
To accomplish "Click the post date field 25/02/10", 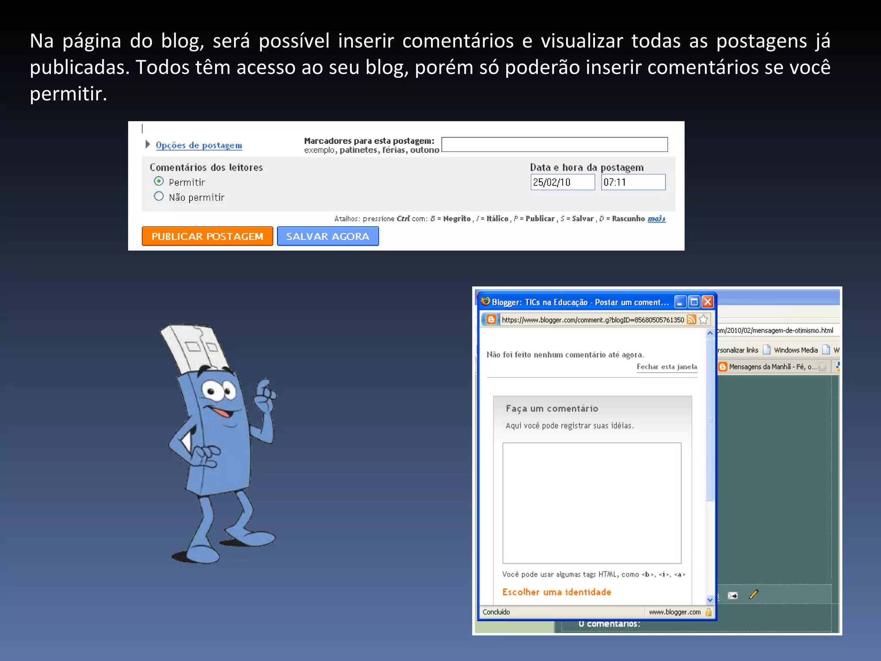I will tap(563, 182).
